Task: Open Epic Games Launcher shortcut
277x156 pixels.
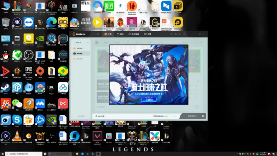Action: coord(29,72)
